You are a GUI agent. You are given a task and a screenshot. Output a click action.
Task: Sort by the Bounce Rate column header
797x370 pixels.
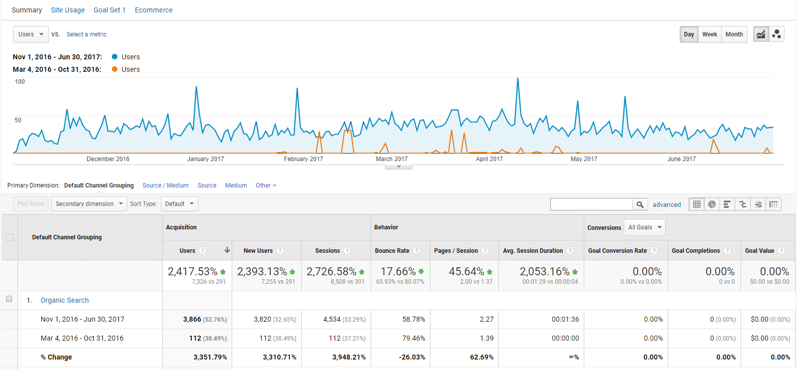(392, 251)
